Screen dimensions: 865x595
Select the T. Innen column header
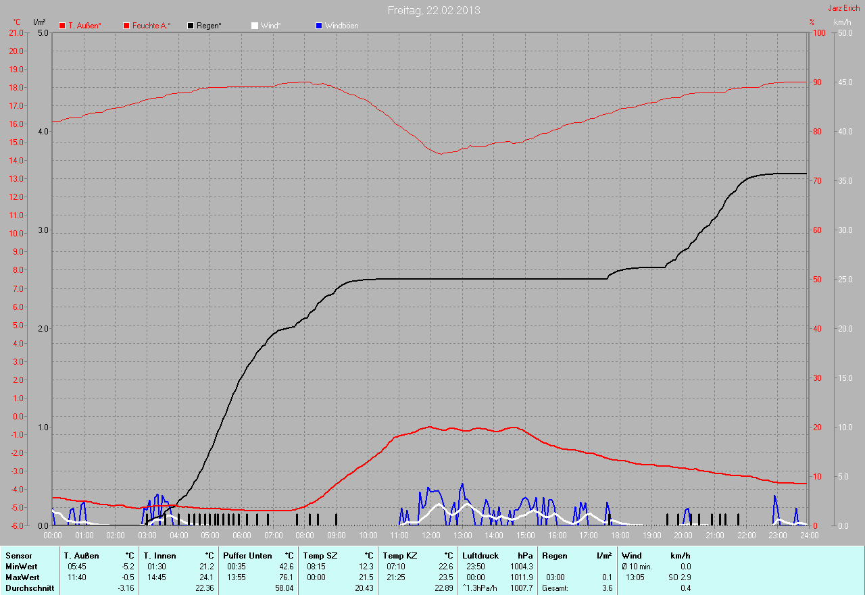[159, 556]
